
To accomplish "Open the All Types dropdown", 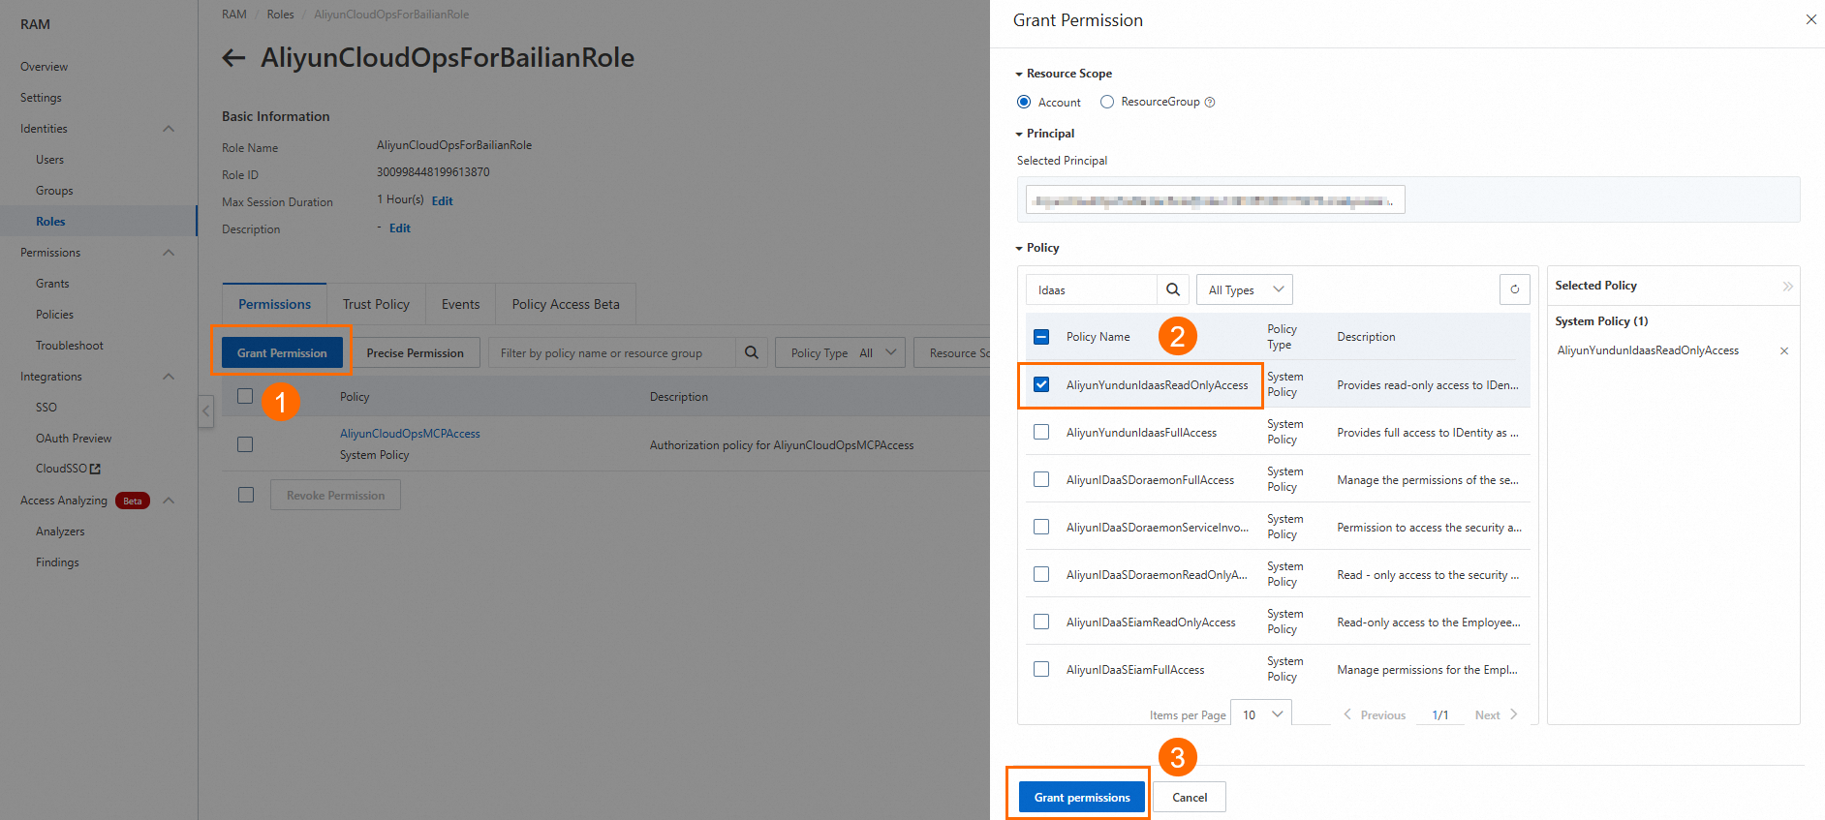I will (1245, 289).
